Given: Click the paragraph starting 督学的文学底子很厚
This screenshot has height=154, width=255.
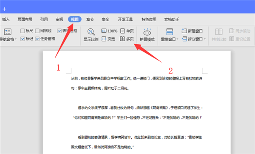Looking at the screenshot, I should click(140, 108).
